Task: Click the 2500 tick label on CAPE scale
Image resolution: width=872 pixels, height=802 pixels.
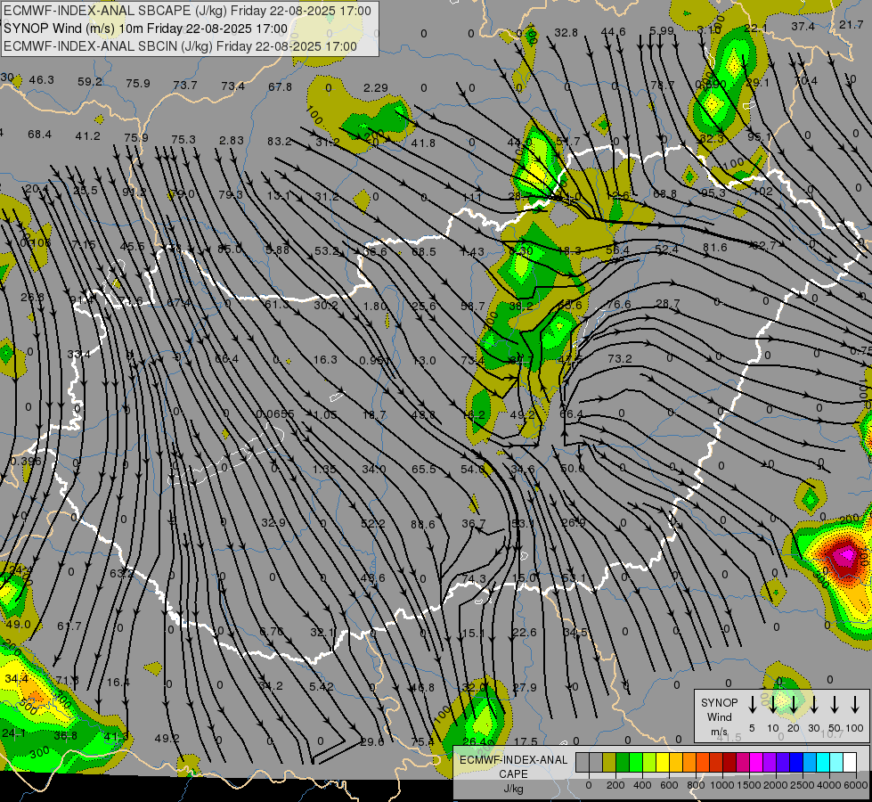Action: pos(802,785)
